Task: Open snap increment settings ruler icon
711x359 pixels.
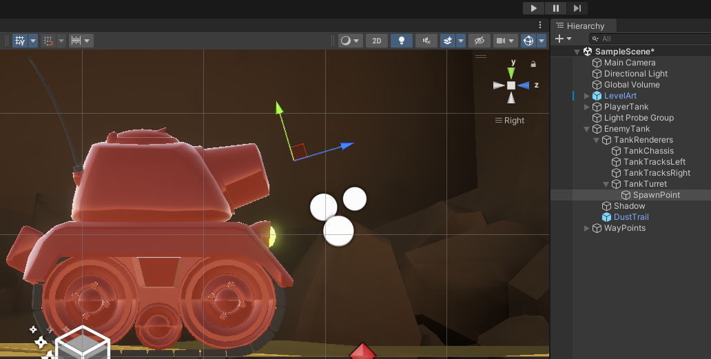Action: point(81,41)
